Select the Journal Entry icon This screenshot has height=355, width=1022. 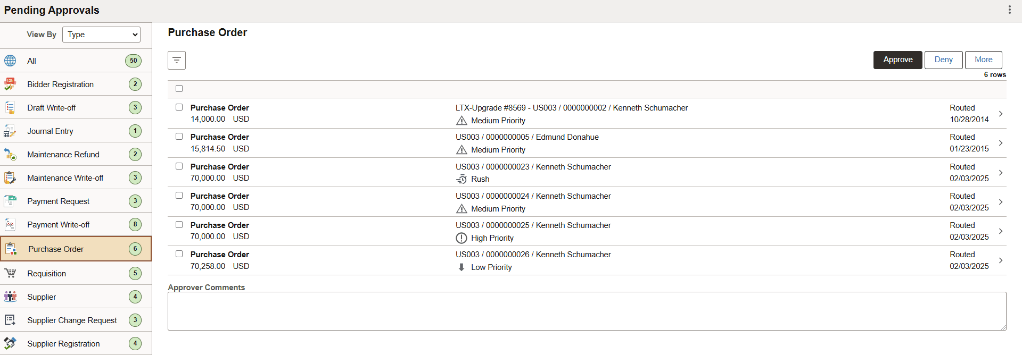click(10, 131)
